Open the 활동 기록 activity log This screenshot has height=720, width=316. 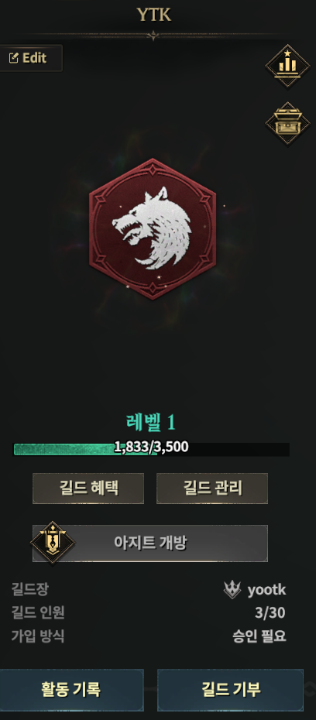71,690
